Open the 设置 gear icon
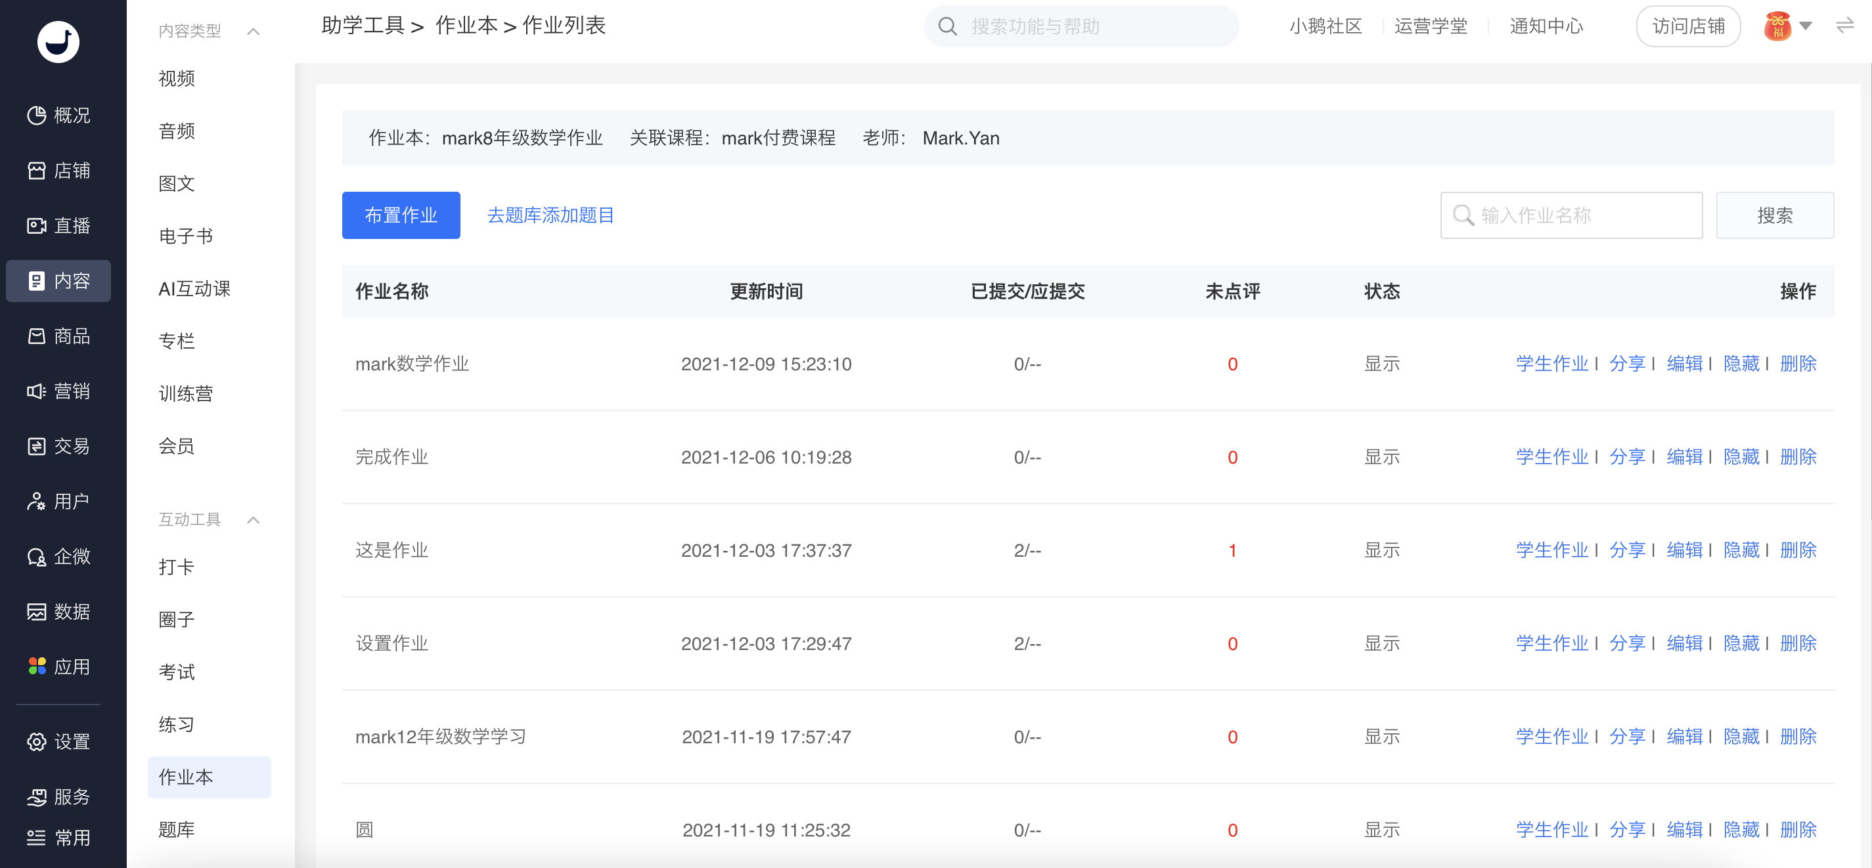 36,742
